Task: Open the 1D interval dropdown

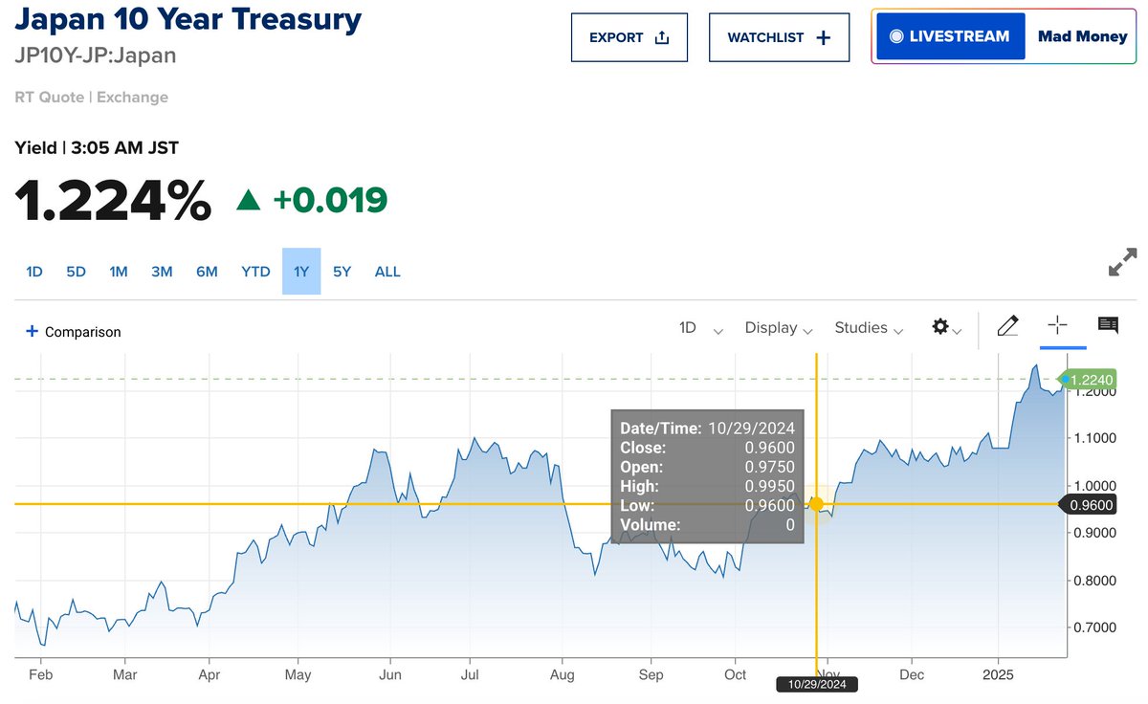Action: click(x=700, y=328)
